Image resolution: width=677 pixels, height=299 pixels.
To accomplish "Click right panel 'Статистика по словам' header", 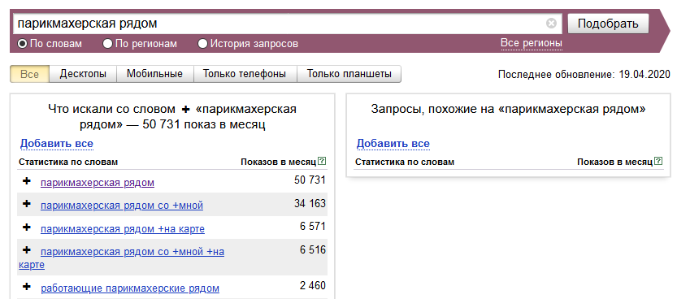I will [405, 162].
